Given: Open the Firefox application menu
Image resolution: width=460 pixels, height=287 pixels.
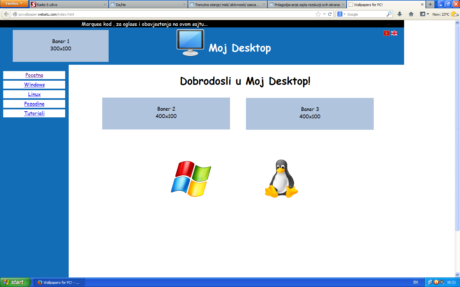Looking at the screenshot, I should [14, 4].
